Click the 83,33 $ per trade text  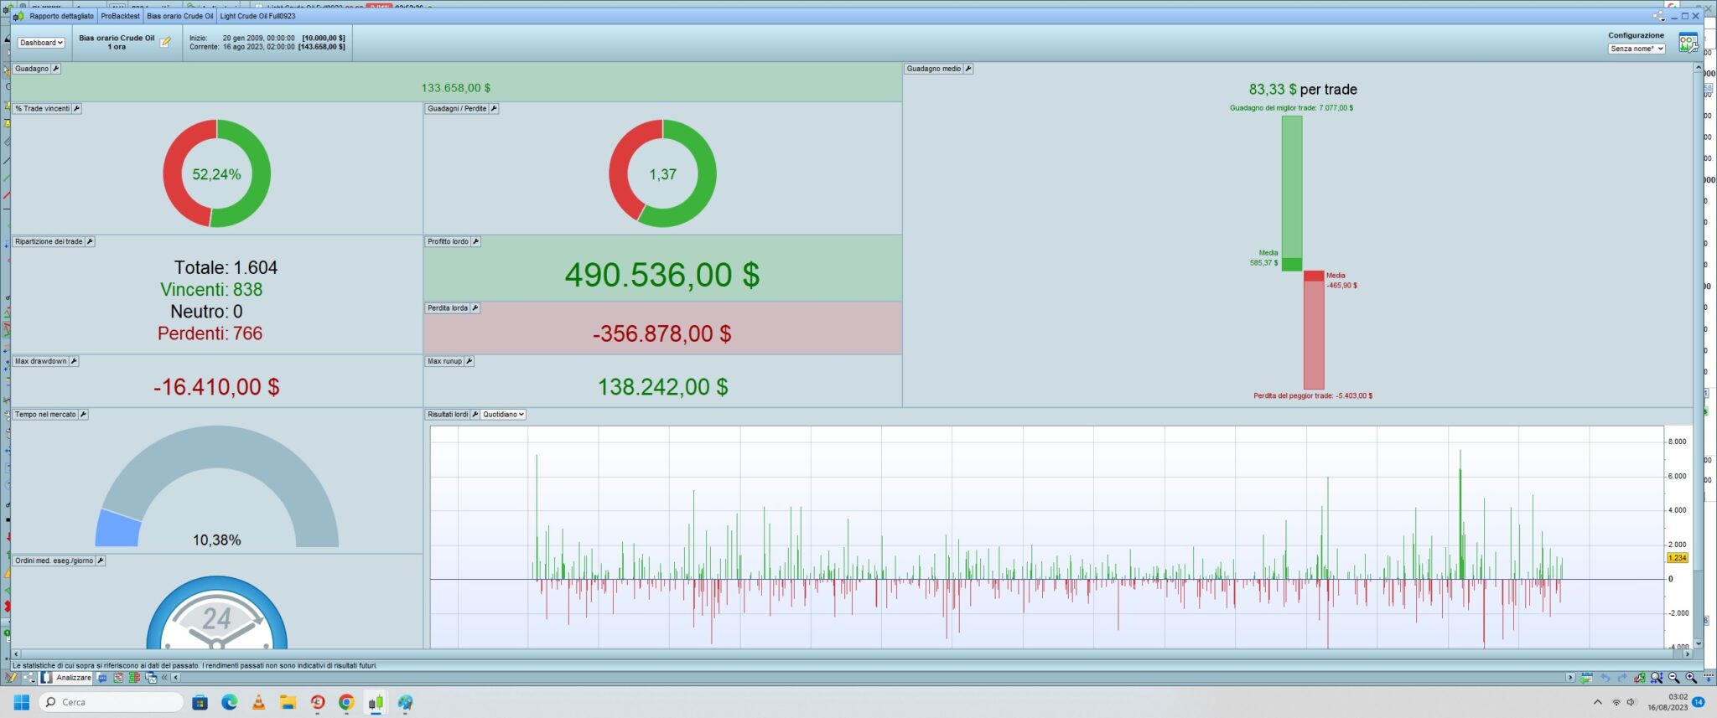(x=1303, y=90)
